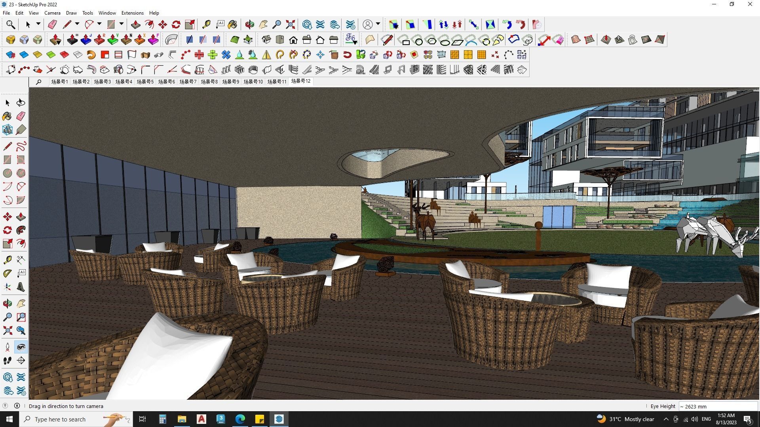Open the Window menu
The height and width of the screenshot is (427, 760).
coord(107,13)
